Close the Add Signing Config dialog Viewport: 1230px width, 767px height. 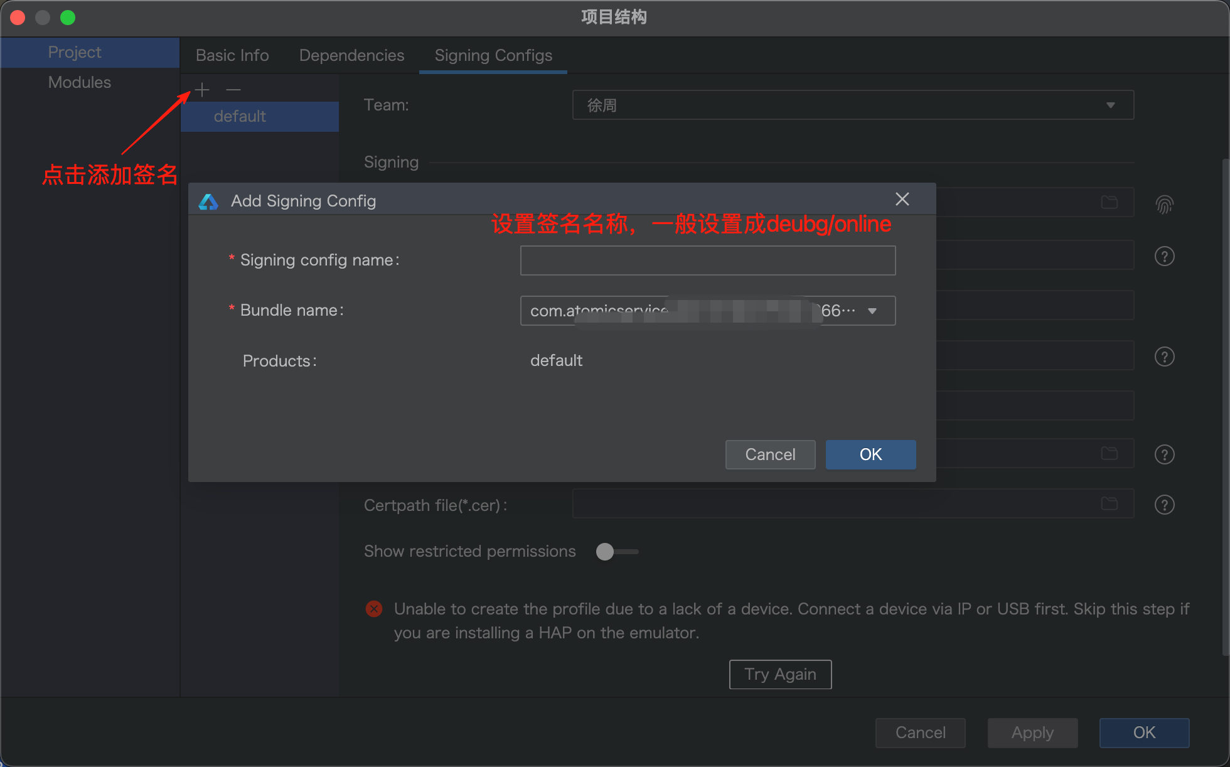pyautogui.click(x=902, y=200)
